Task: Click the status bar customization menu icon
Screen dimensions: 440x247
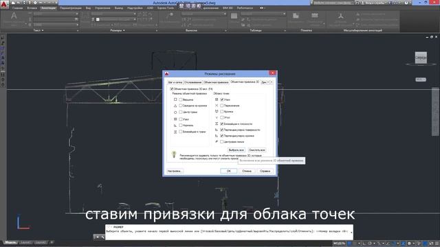Action: [437, 244]
